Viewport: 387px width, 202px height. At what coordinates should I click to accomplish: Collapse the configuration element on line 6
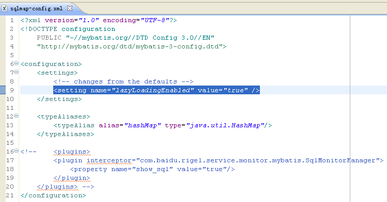click(x=17, y=63)
